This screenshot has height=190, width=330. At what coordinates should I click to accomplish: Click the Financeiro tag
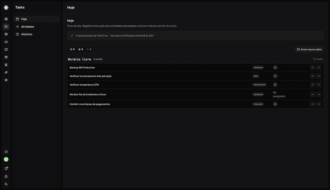point(258,104)
